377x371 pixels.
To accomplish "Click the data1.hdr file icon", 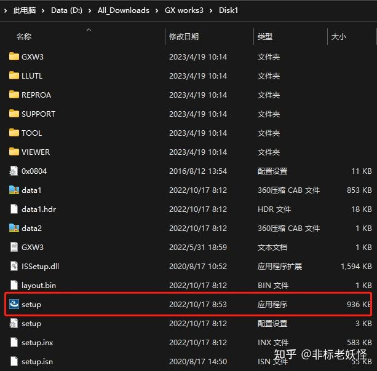I will pyautogui.click(x=14, y=209).
